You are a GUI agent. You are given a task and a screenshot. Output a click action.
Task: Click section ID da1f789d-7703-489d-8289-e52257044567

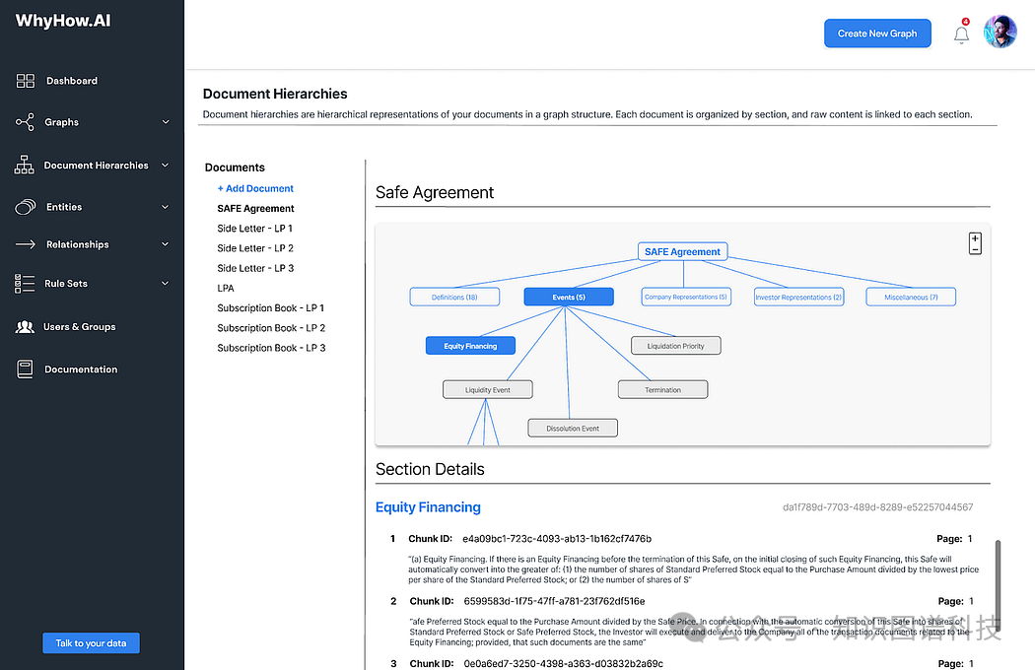tap(878, 507)
